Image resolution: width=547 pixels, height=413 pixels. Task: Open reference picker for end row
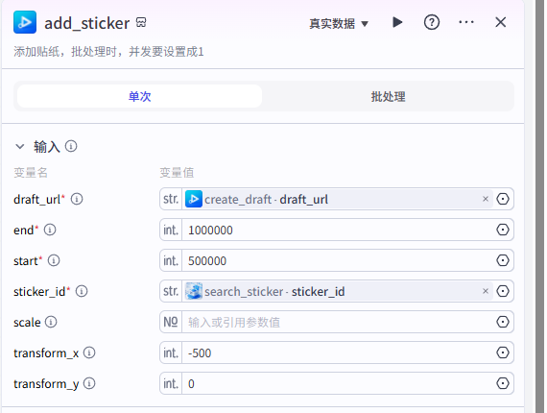pyautogui.click(x=503, y=230)
